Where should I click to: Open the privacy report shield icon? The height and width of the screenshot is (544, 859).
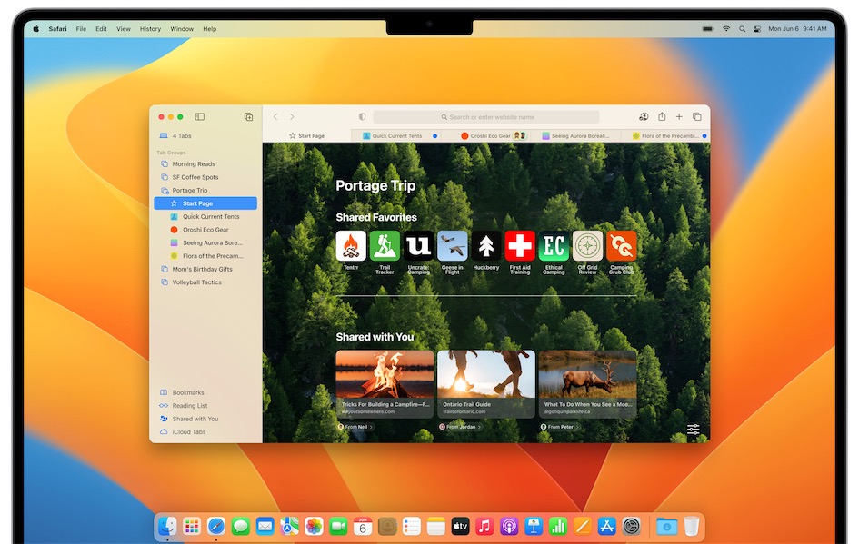point(362,116)
